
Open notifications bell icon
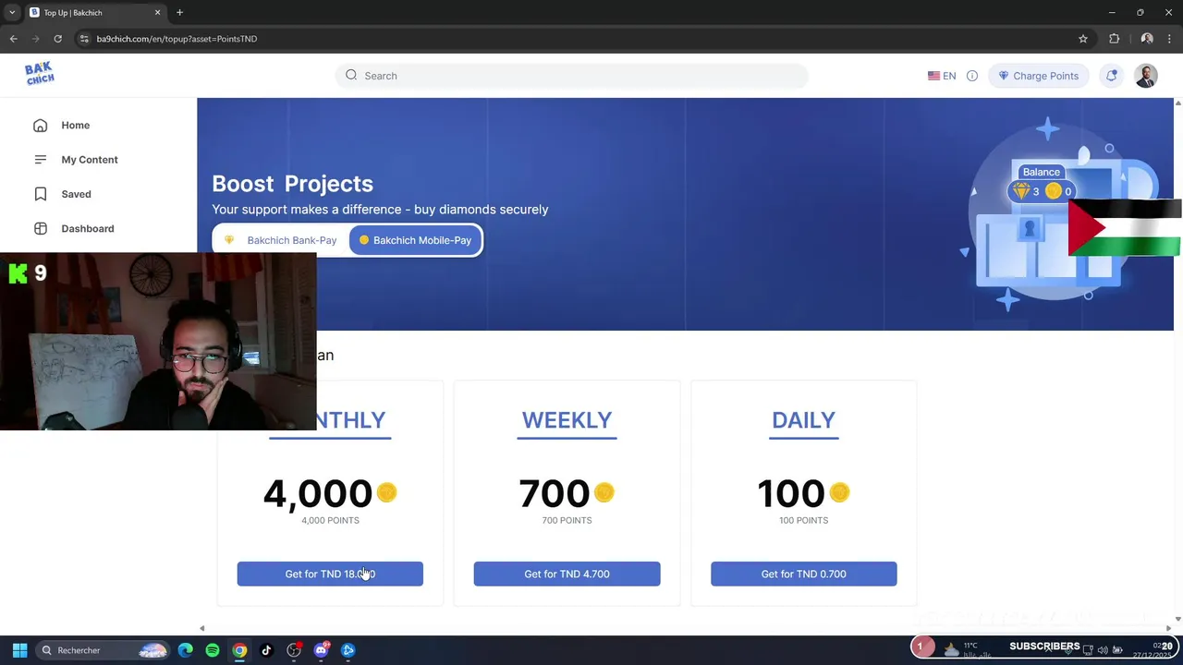click(1112, 76)
